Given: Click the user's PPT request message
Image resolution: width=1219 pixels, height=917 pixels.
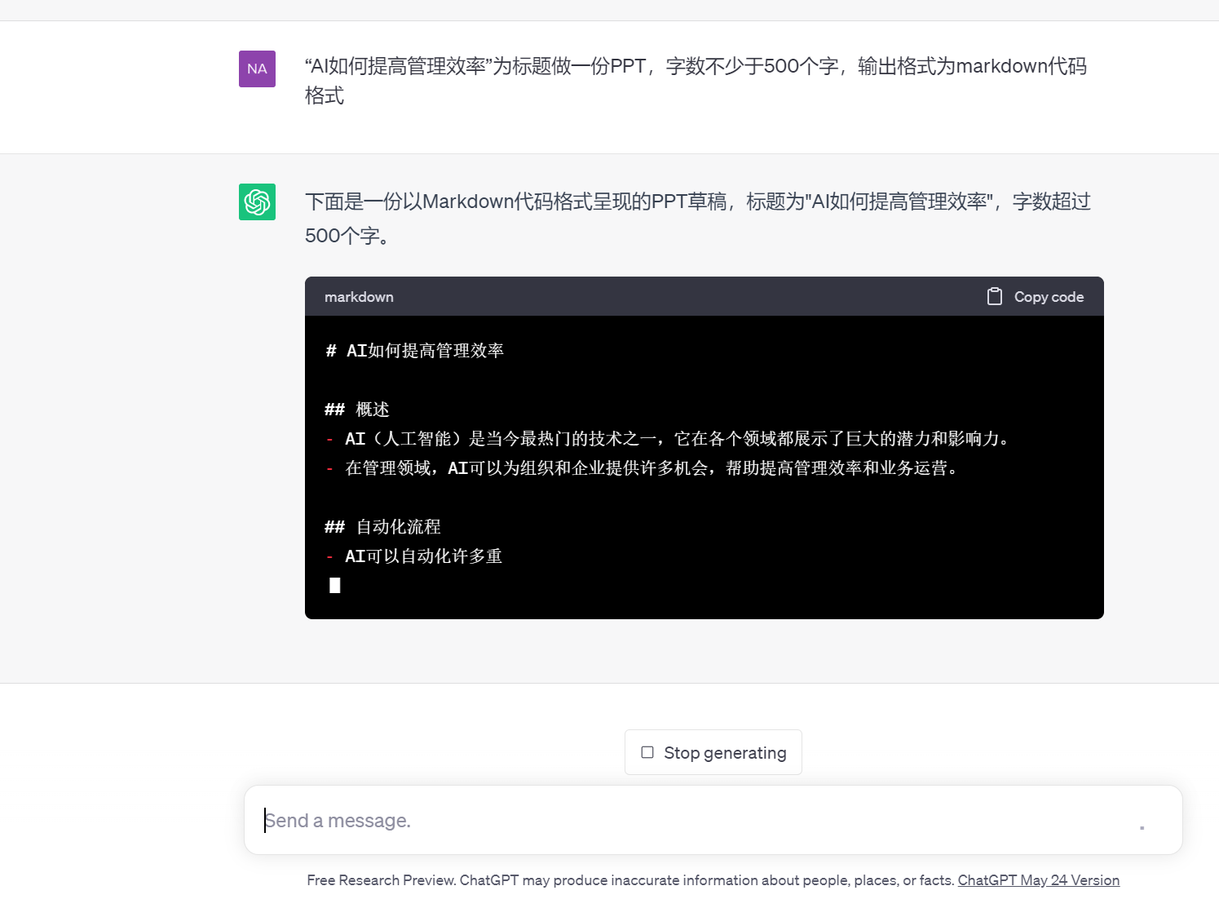Looking at the screenshot, I should point(697,79).
